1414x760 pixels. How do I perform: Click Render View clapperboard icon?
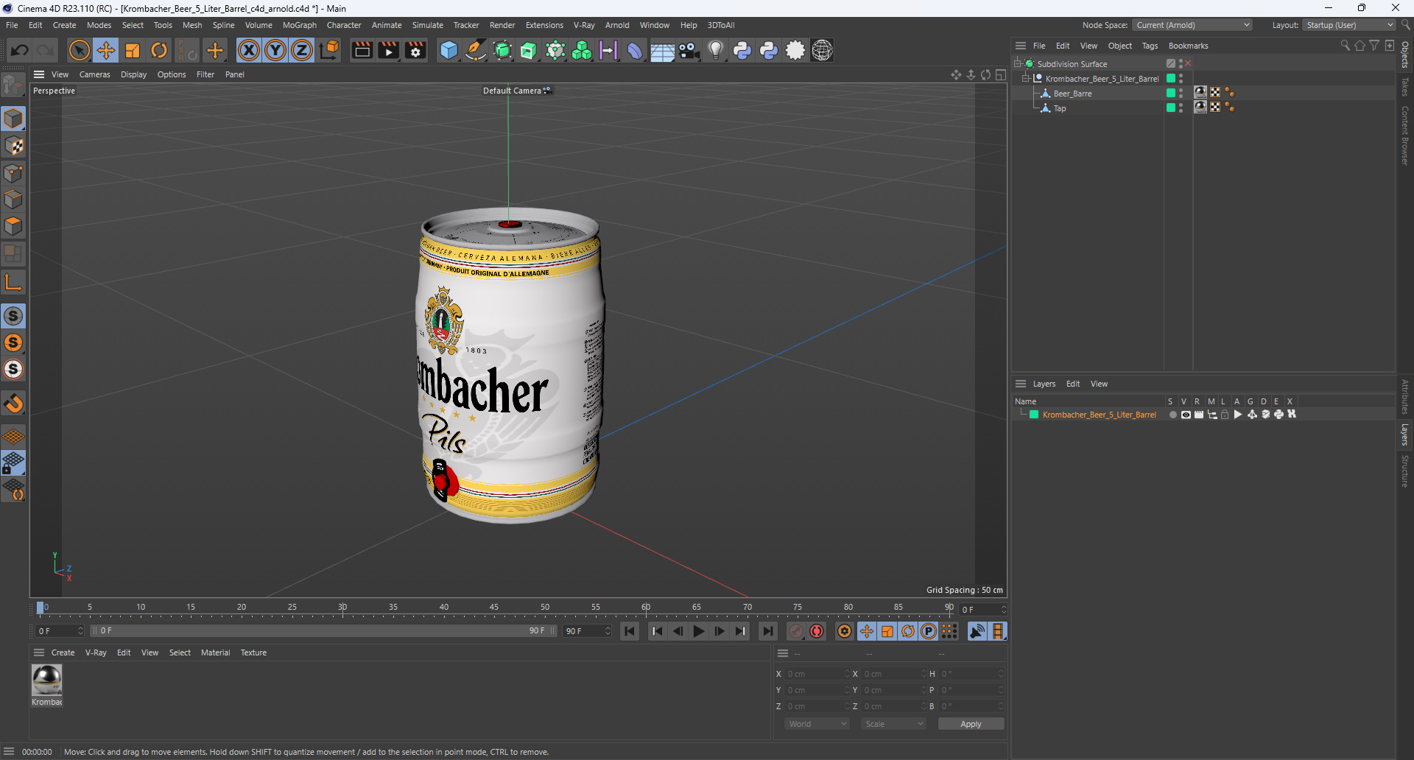click(362, 50)
